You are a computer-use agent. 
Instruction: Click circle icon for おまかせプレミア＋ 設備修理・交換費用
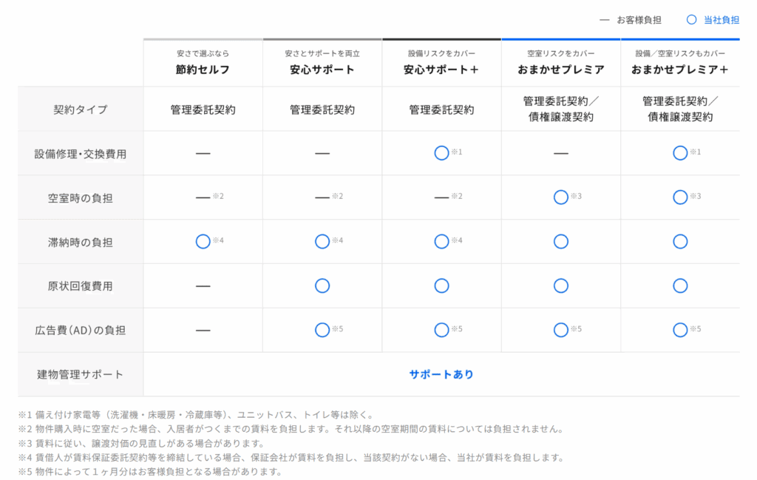680,153
